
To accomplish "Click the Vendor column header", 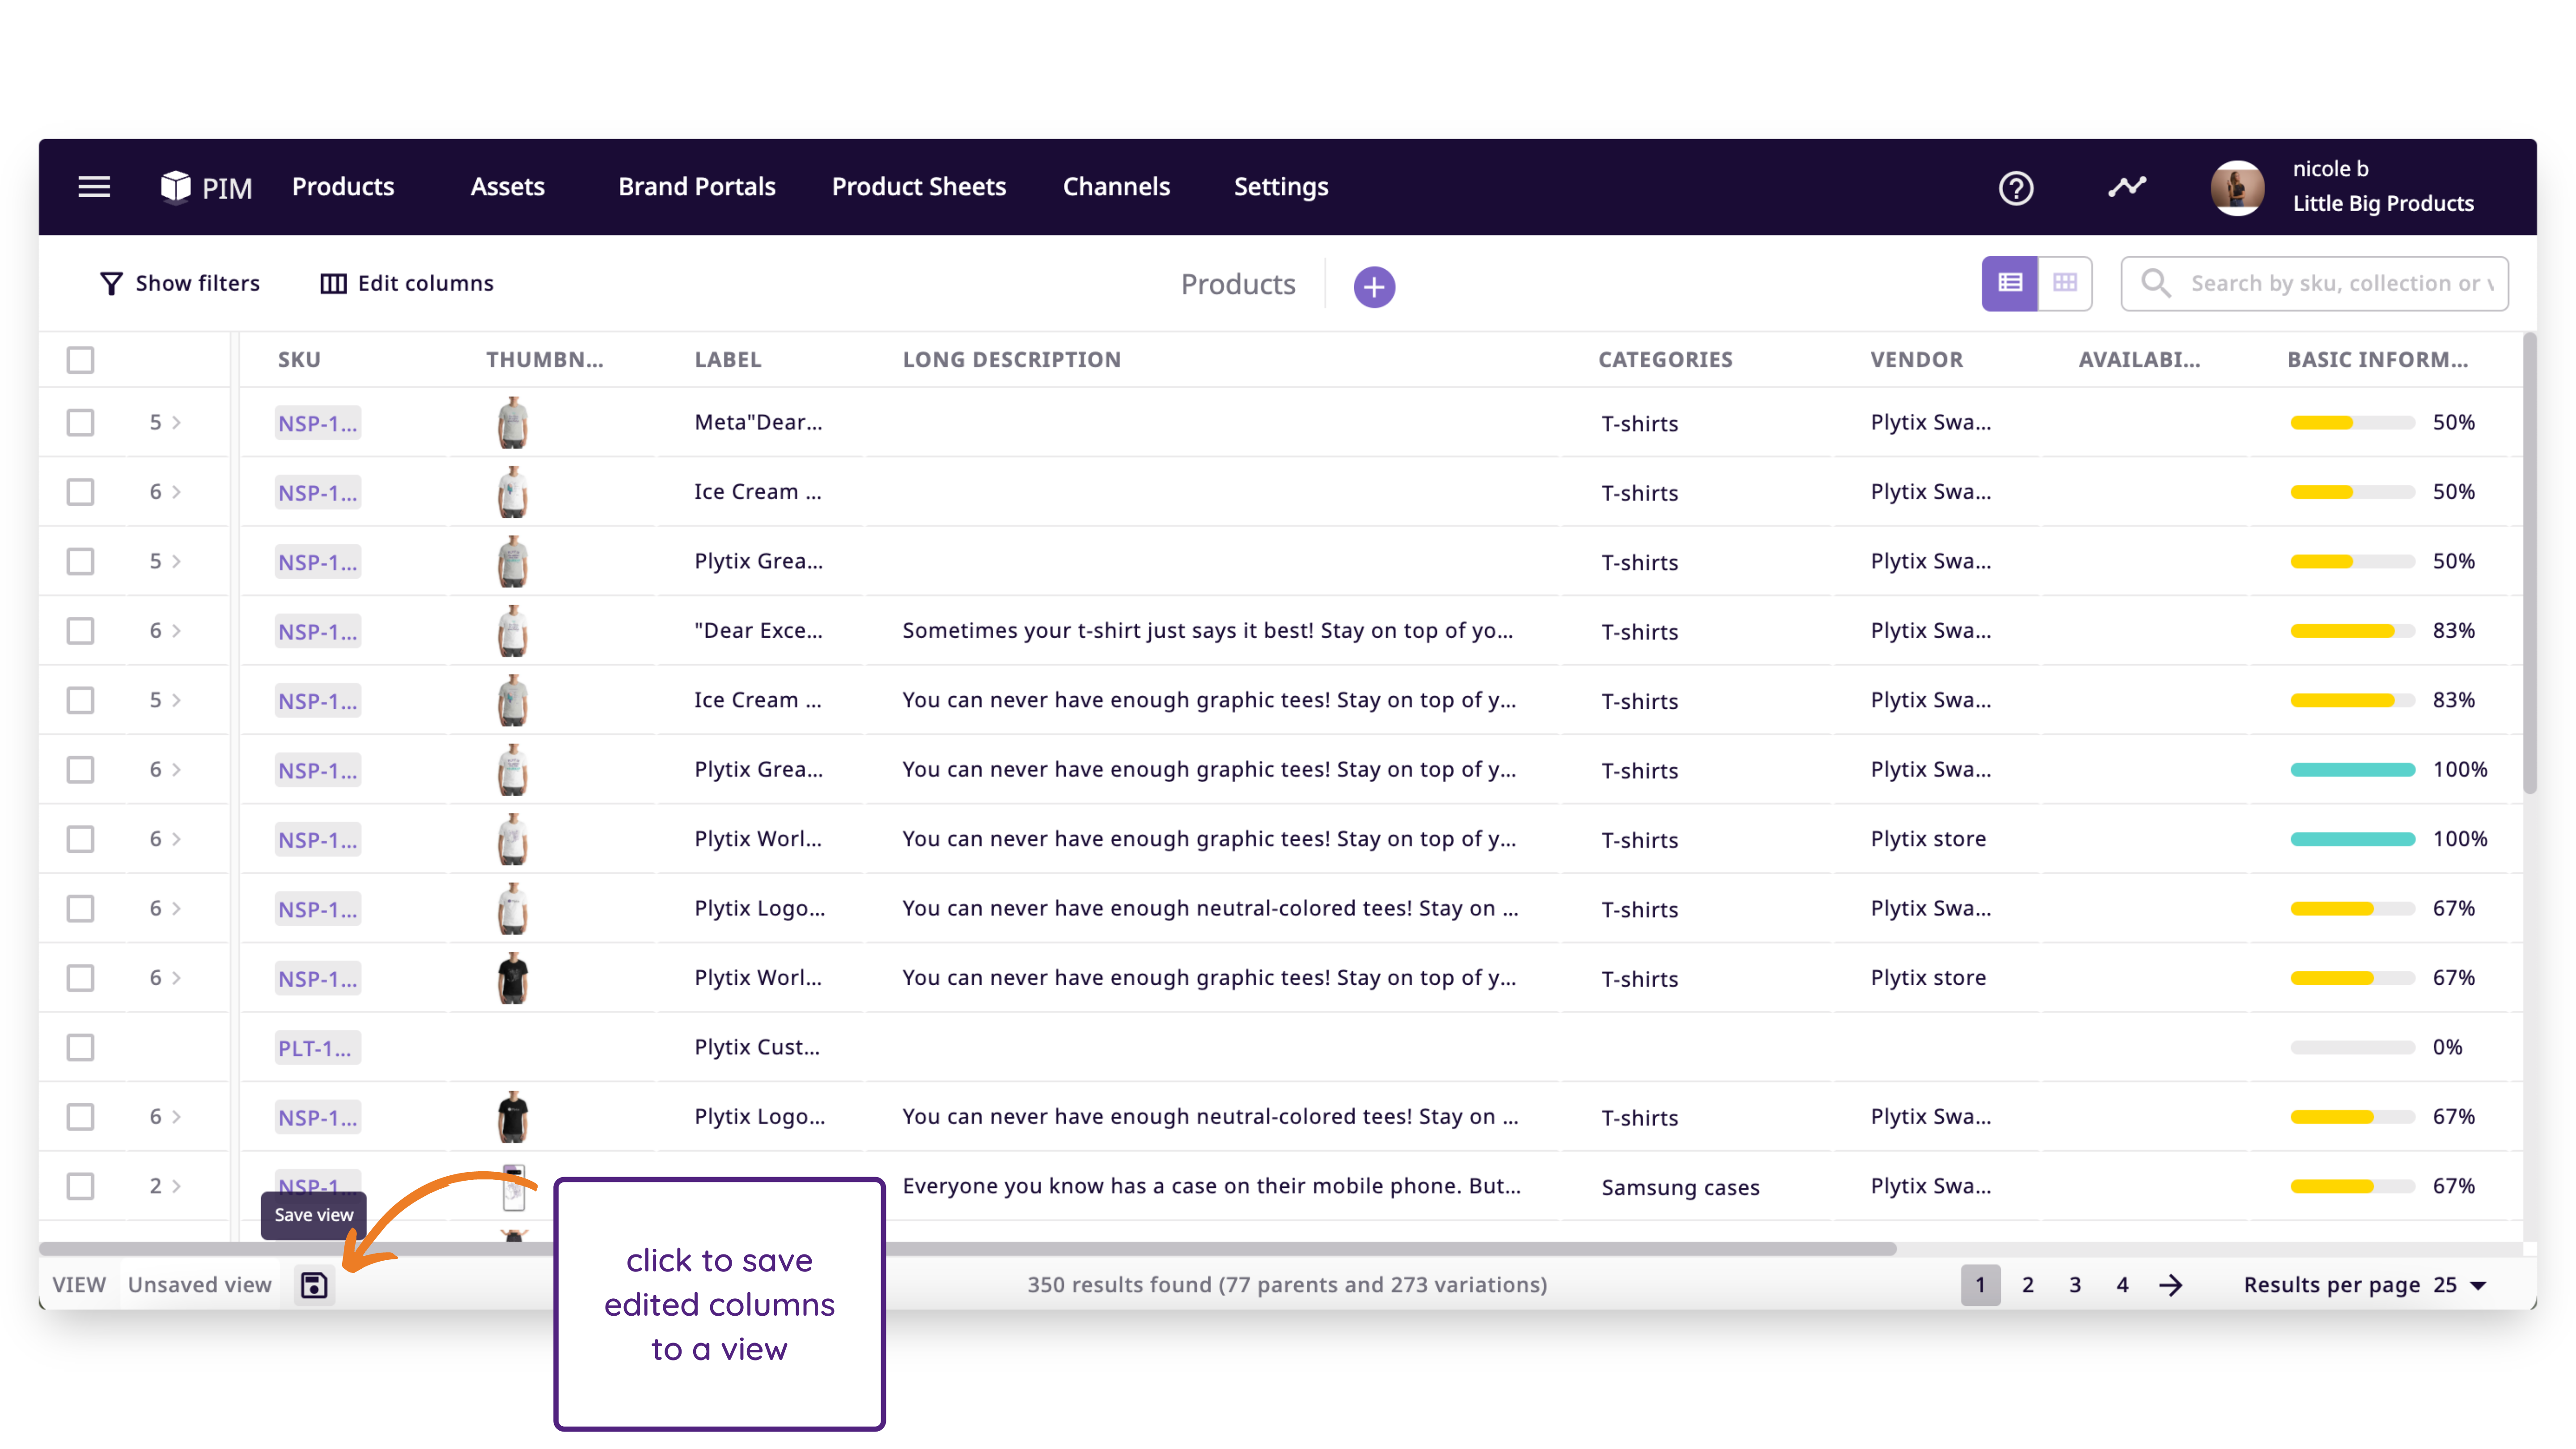I will pyautogui.click(x=1917, y=360).
